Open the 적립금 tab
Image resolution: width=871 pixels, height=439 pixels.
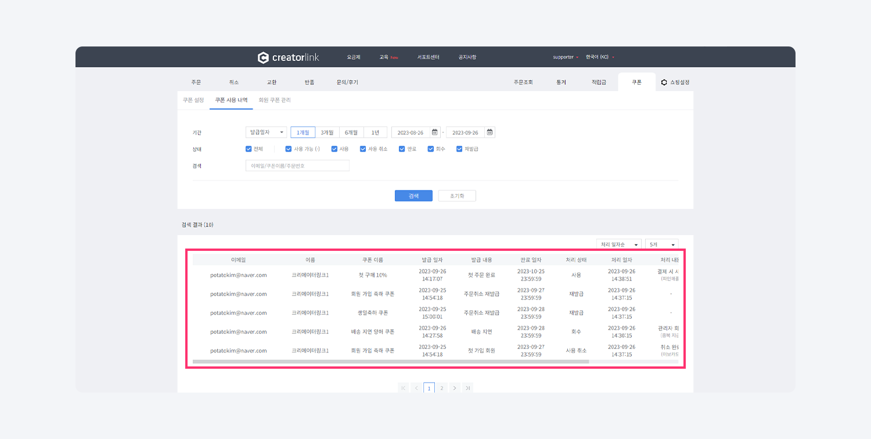pyautogui.click(x=599, y=82)
